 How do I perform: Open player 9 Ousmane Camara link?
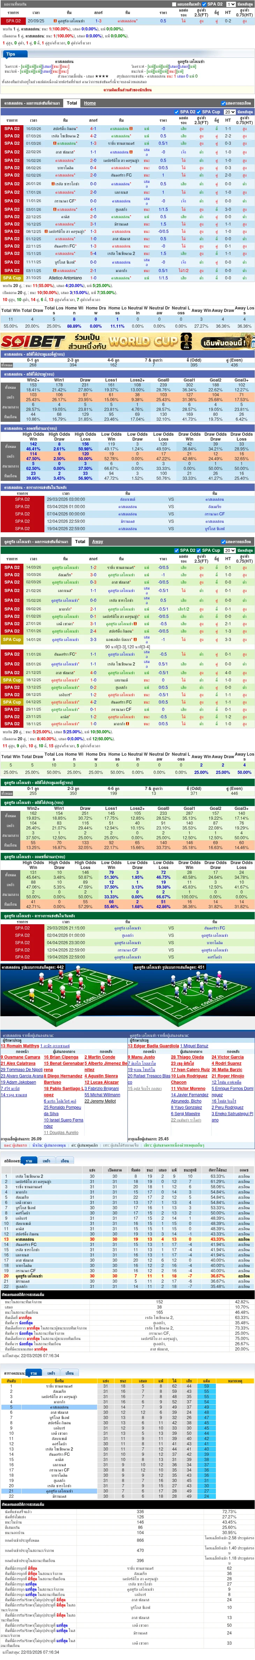pyautogui.click(x=21, y=1057)
